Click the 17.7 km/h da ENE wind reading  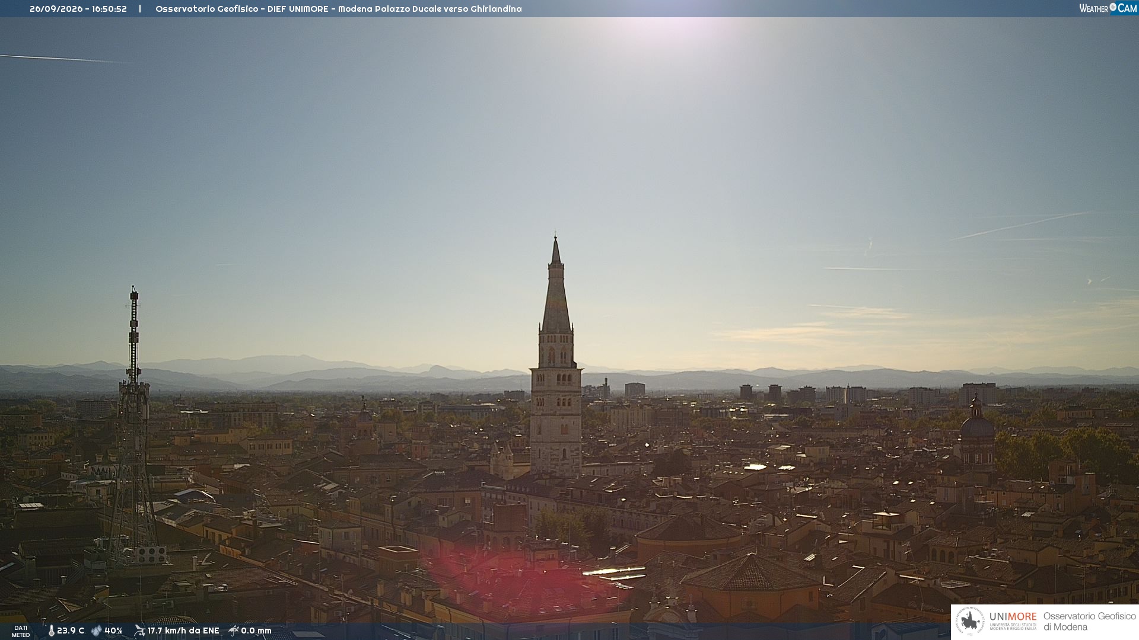tap(183, 631)
